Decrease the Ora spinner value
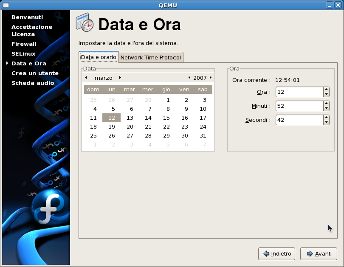 point(326,94)
